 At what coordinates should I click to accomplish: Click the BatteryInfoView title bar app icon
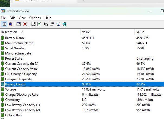3,11
